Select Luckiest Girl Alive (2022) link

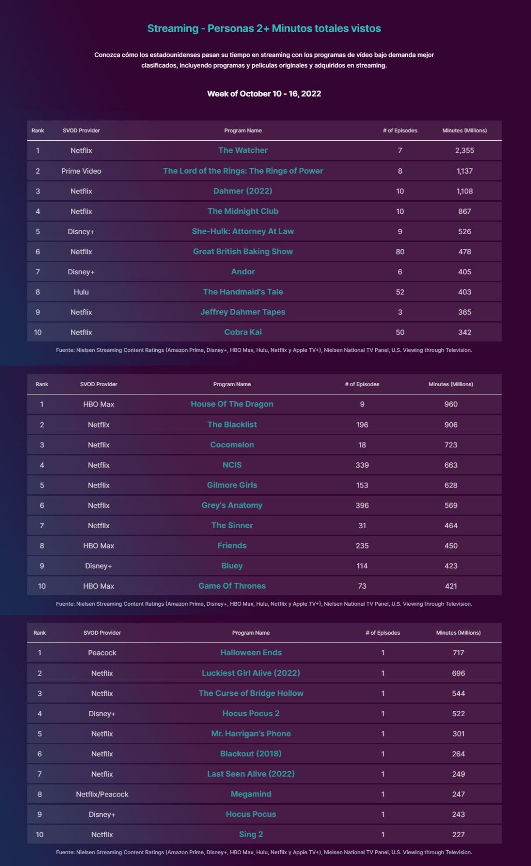(x=251, y=673)
